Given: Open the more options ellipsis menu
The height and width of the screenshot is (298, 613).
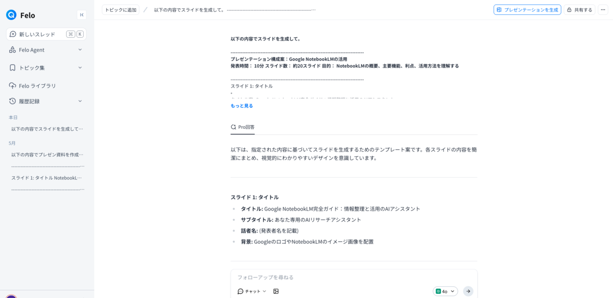Looking at the screenshot, I should [x=603, y=10].
